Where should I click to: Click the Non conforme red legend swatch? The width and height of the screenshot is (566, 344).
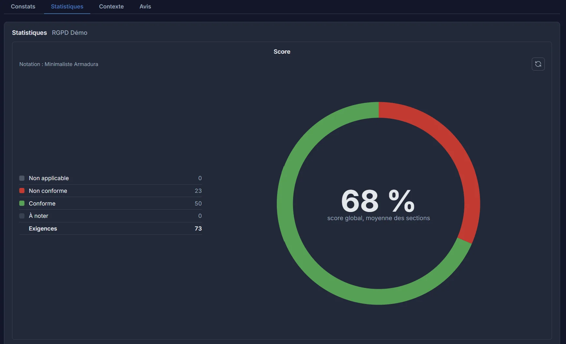[x=22, y=191]
